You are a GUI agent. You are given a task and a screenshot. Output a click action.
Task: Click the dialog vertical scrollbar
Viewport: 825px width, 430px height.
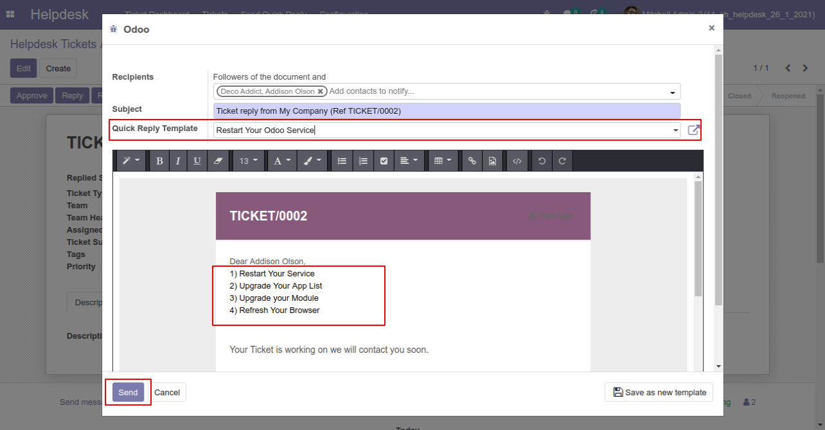pos(718,180)
